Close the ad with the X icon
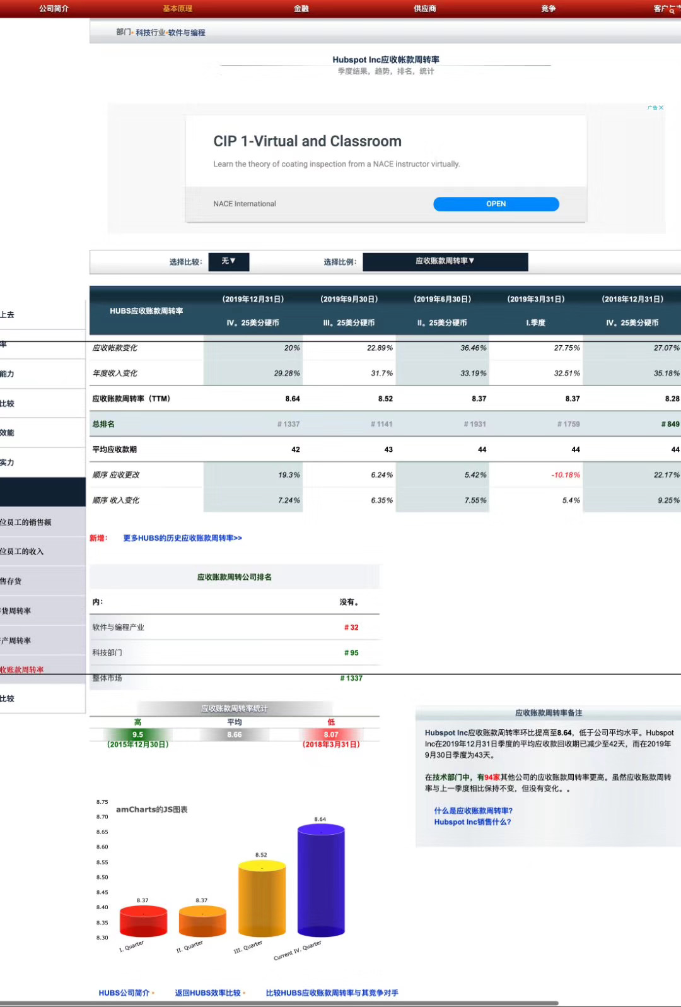The width and height of the screenshot is (681, 1007). click(661, 108)
